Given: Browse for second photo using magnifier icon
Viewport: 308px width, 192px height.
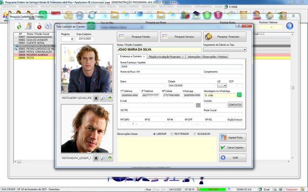Looking at the screenshot, I should [103, 158].
